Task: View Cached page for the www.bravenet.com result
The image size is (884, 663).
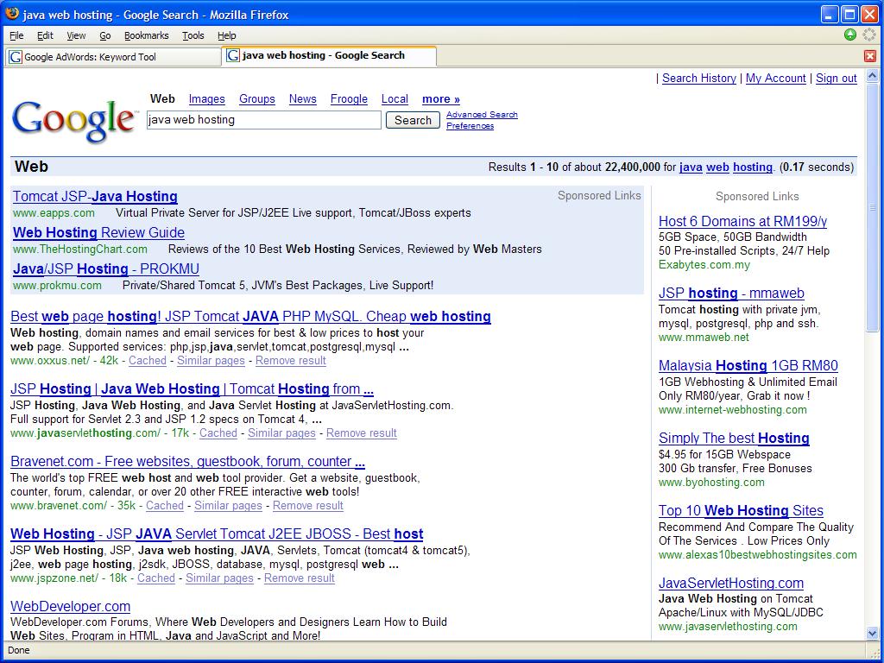Action: click(x=165, y=506)
